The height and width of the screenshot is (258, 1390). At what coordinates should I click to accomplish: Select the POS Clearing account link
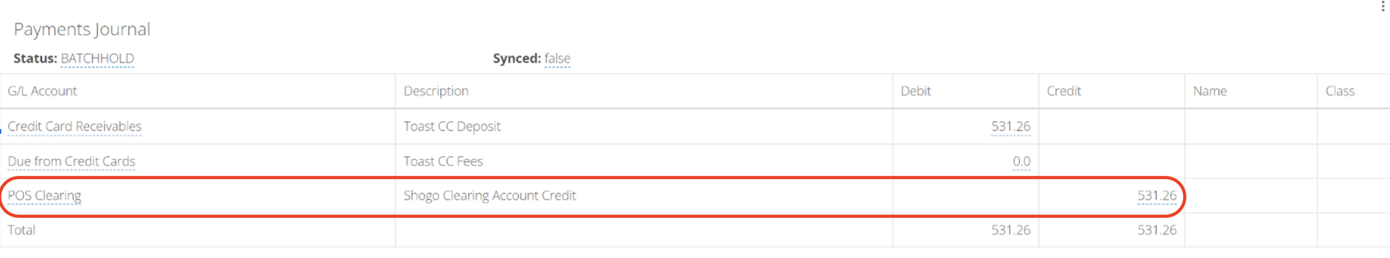pos(44,196)
